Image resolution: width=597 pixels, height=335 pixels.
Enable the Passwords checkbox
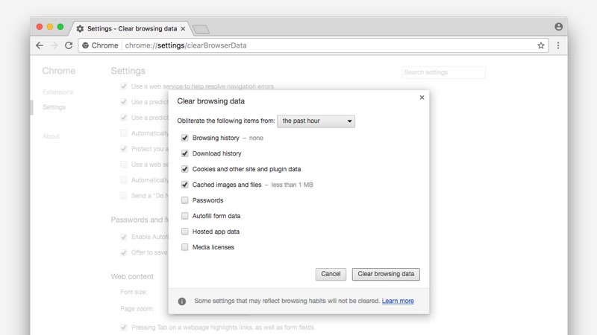184,200
